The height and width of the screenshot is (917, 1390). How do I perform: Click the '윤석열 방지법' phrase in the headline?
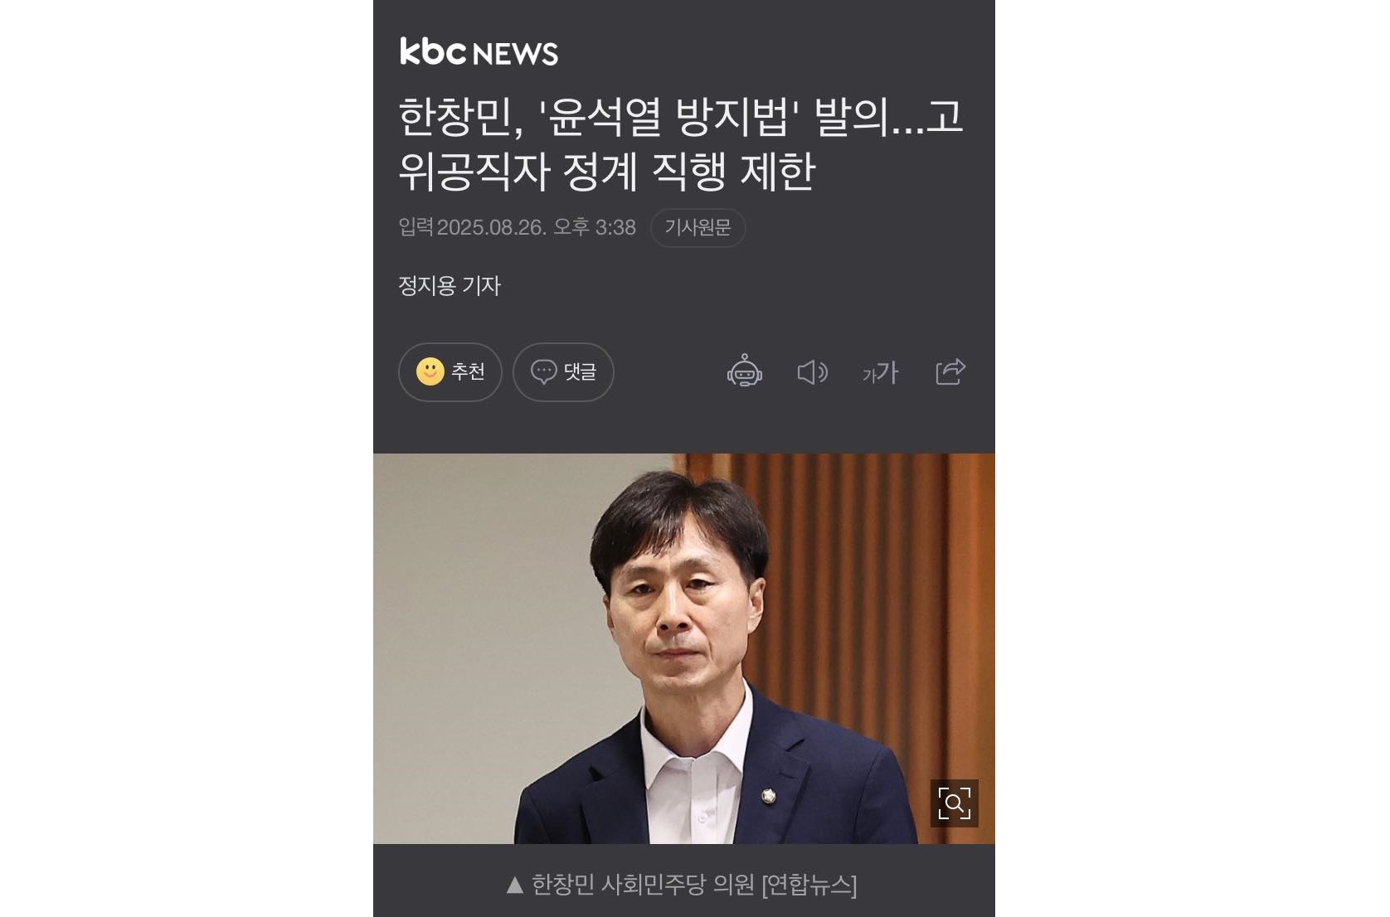pos(668,117)
